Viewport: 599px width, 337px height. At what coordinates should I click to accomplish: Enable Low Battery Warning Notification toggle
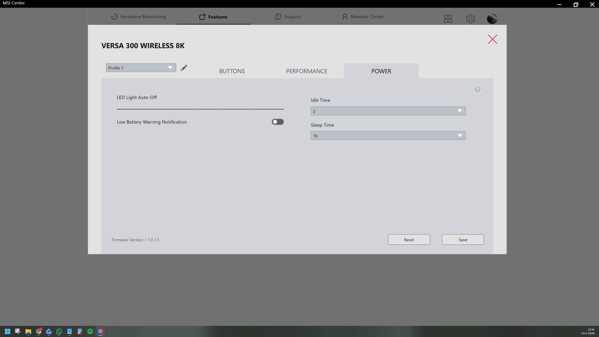(277, 122)
